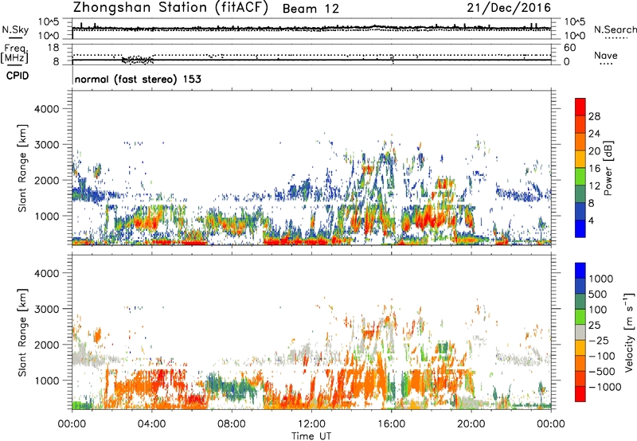This screenshot has height=441, width=637.
Task: Click the velocity colorbar value '500'
Action: pos(598,294)
